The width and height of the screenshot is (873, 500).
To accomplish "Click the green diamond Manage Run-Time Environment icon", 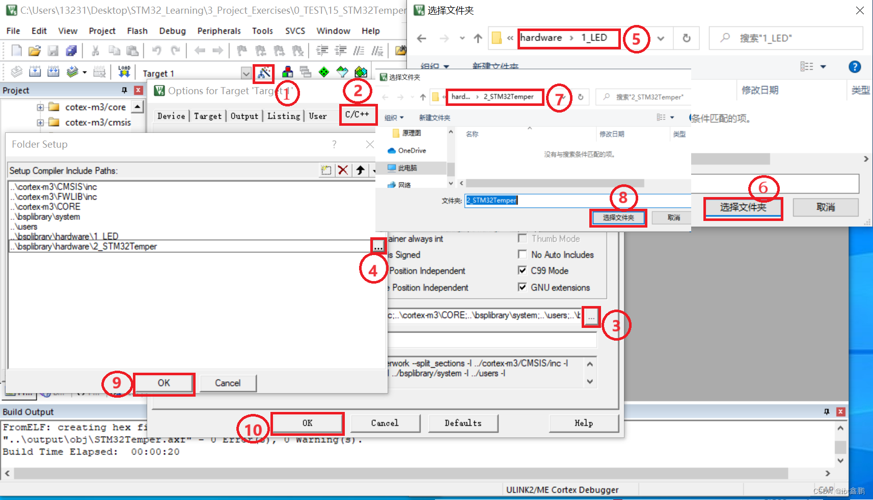I will tap(324, 72).
